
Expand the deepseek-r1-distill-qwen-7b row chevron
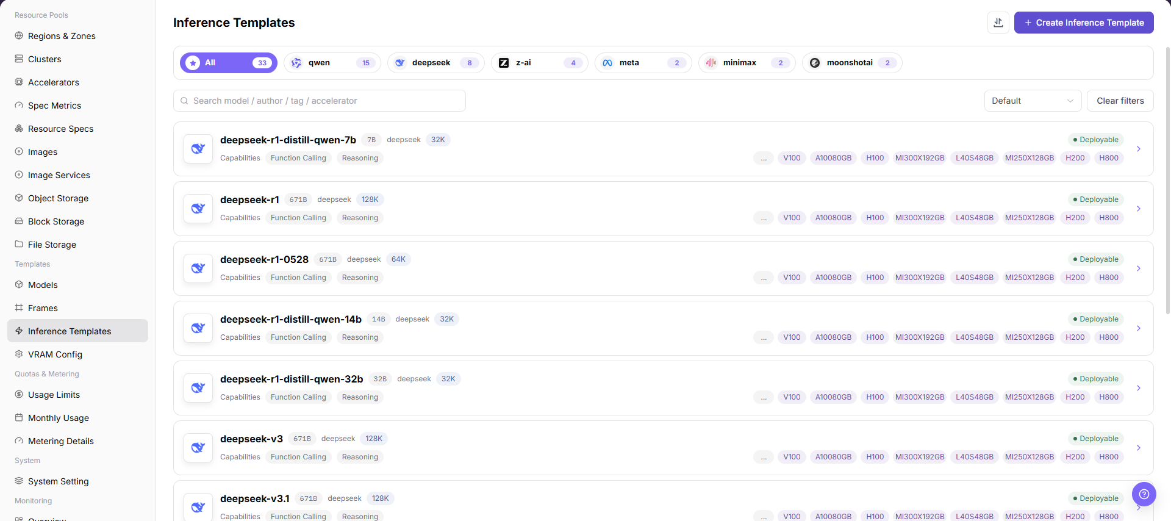coord(1139,149)
